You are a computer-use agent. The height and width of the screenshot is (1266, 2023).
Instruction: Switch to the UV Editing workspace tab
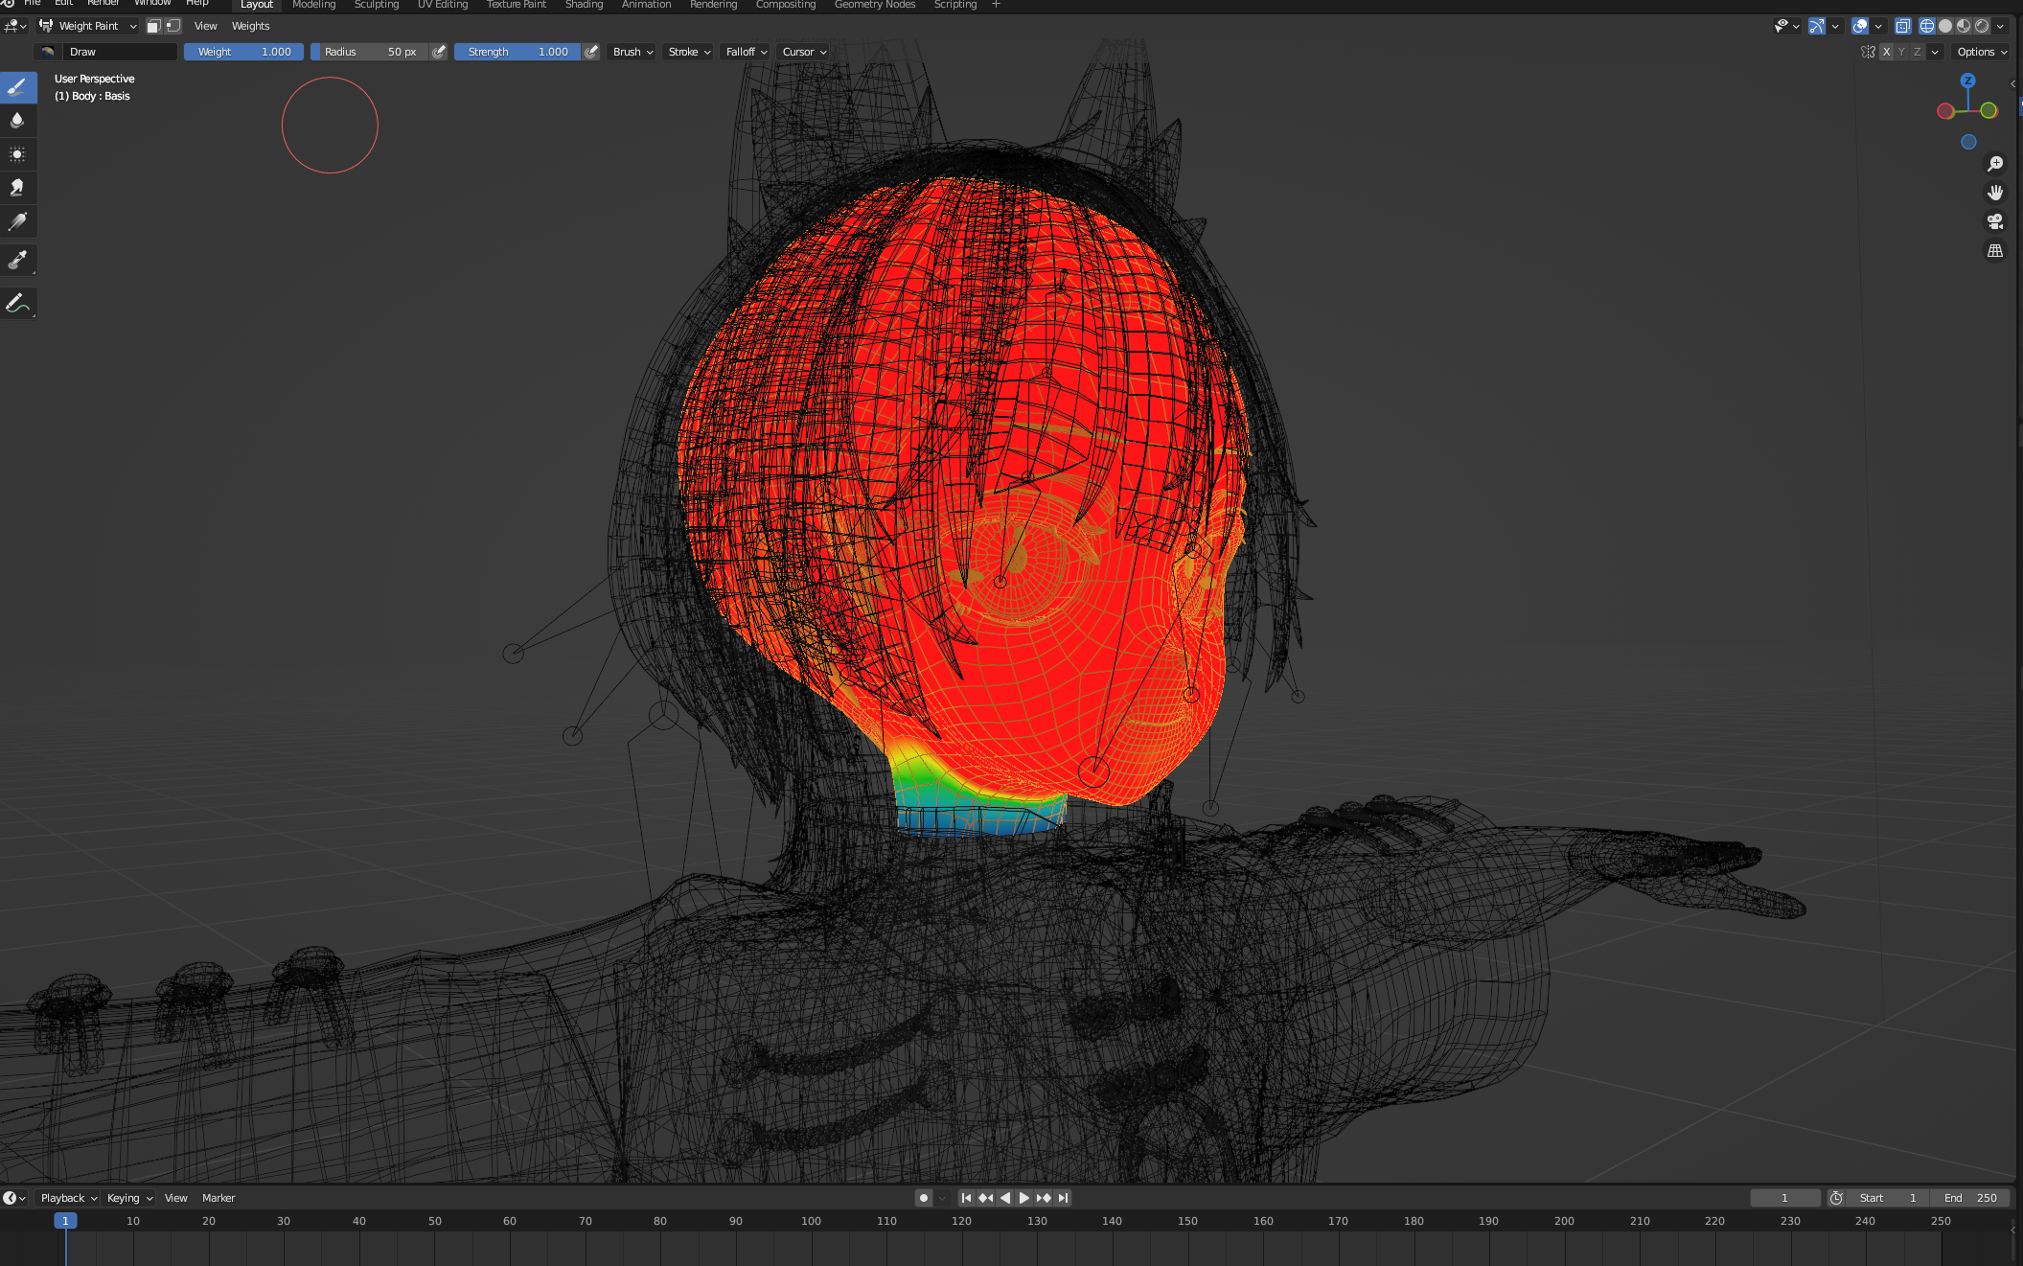[443, 5]
